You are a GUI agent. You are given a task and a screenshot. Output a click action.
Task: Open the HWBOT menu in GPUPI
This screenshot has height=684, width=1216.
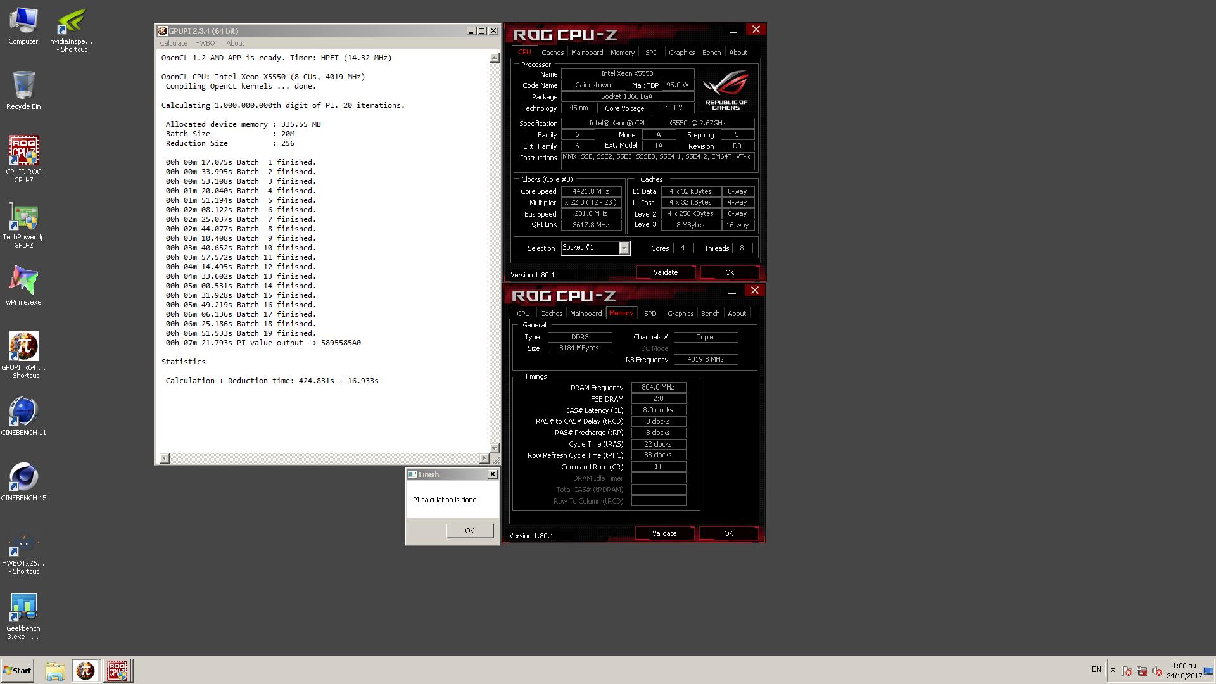(x=206, y=43)
